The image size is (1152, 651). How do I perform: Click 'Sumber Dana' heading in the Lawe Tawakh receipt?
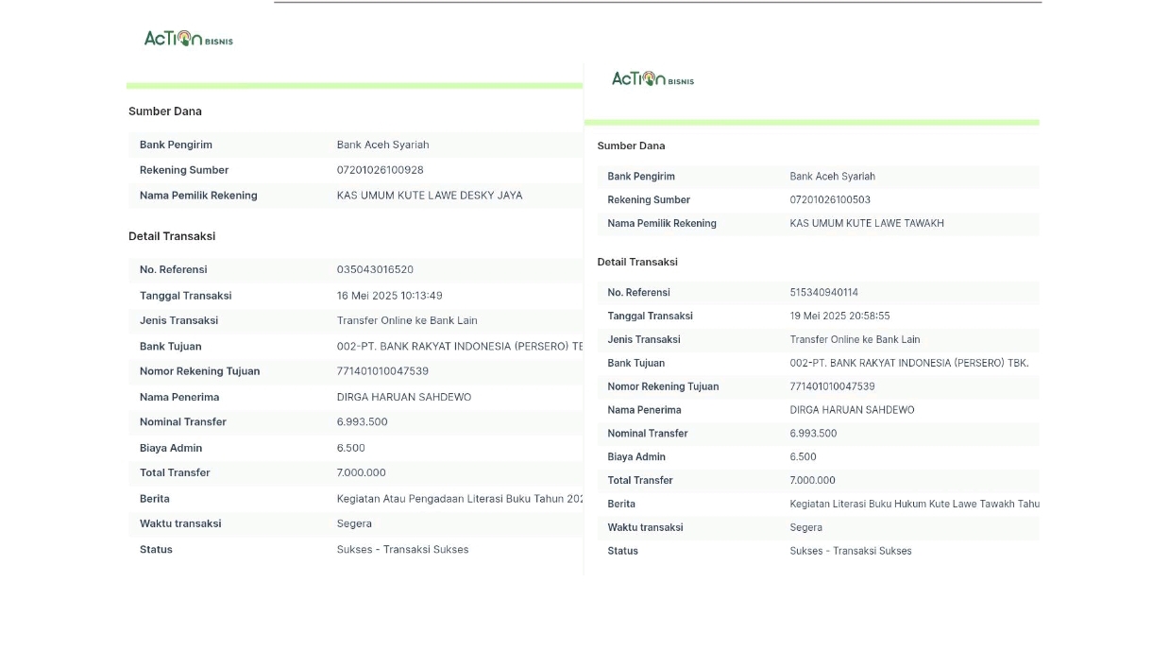click(631, 146)
